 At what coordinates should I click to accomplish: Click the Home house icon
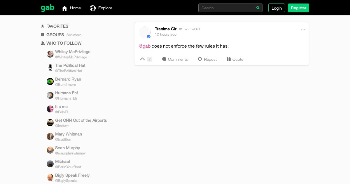pyautogui.click(x=65, y=8)
